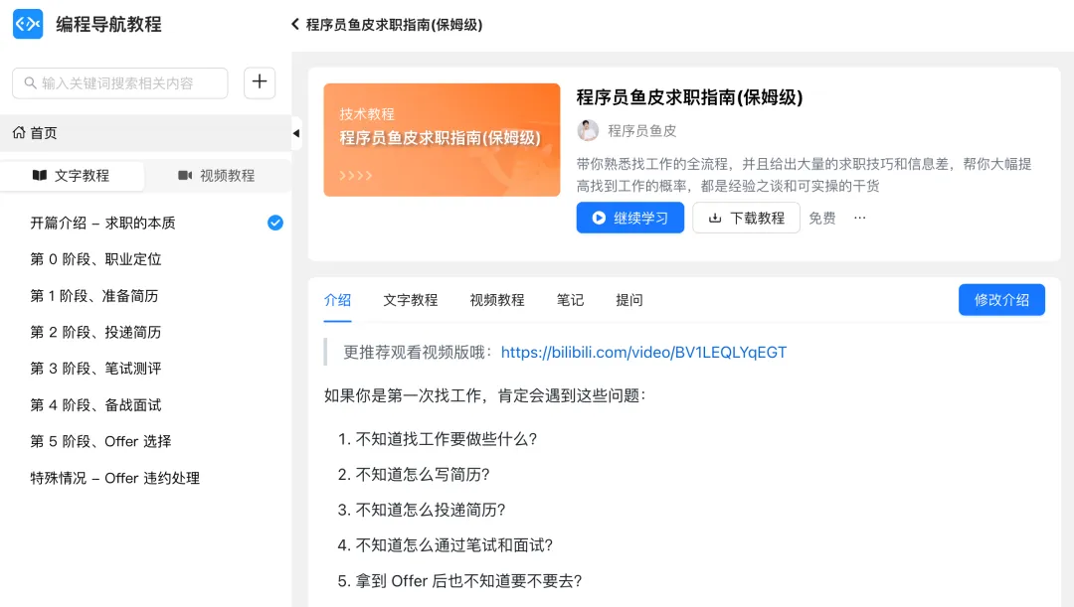Select the 视频教程 tab in content area

click(497, 300)
